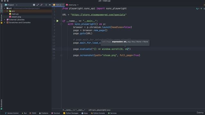Click the wait_for_load_state call
This screenshot has height=115, width=205.
pos(90,43)
